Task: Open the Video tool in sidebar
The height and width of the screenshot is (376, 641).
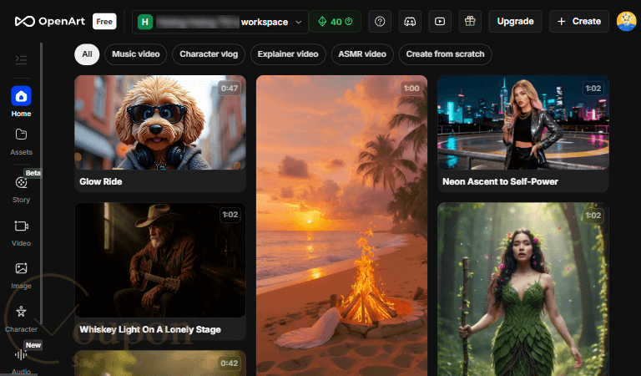Action: 21,233
